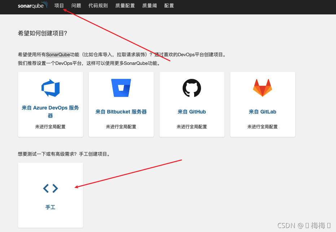Click the highlighted SonarQube word in description
This screenshot has height=232, width=336.
58,54
